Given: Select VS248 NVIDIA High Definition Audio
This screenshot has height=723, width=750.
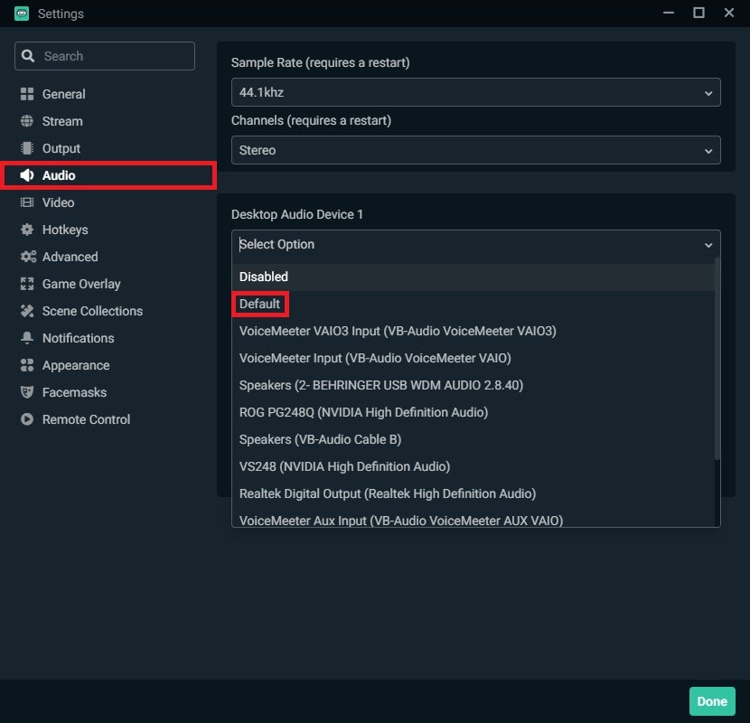Looking at the screenshot, I should (x=473, y=466).
